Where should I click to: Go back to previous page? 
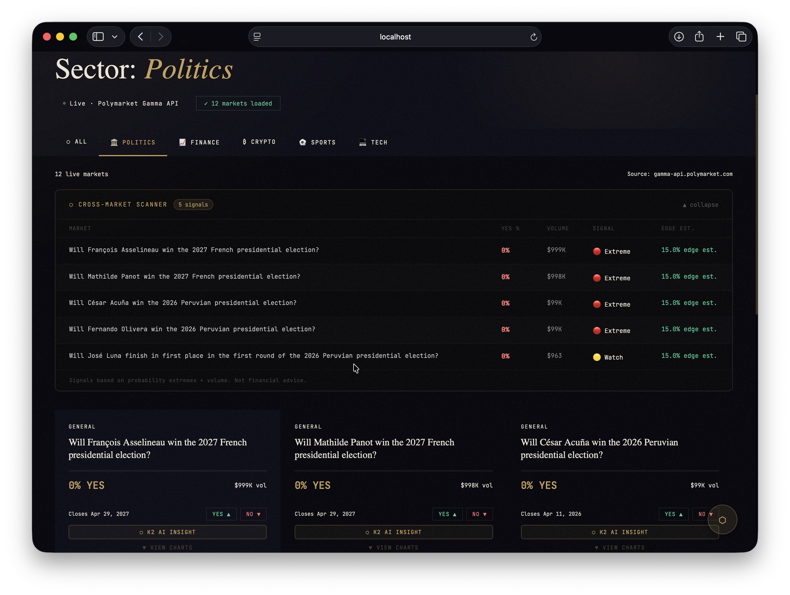pyautogui.click(x=141, y=37)
